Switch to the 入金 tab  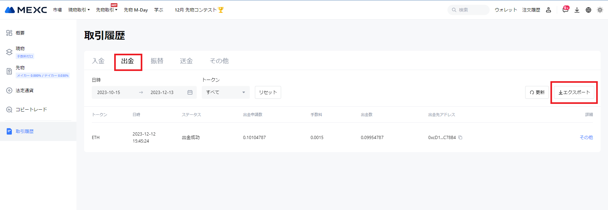coord(98,61)
